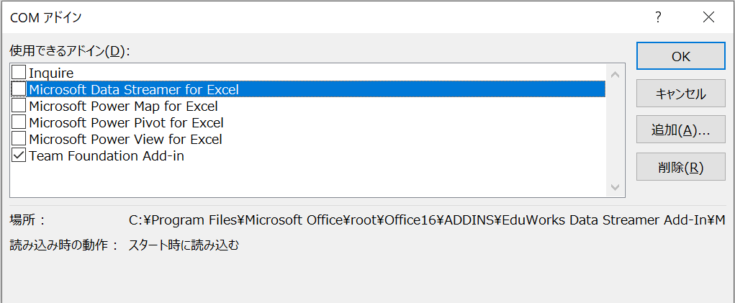The width and height of the screenshot is (735, 303).
Task: Click the list scrollbar up arrow
Action: point(615,74)
